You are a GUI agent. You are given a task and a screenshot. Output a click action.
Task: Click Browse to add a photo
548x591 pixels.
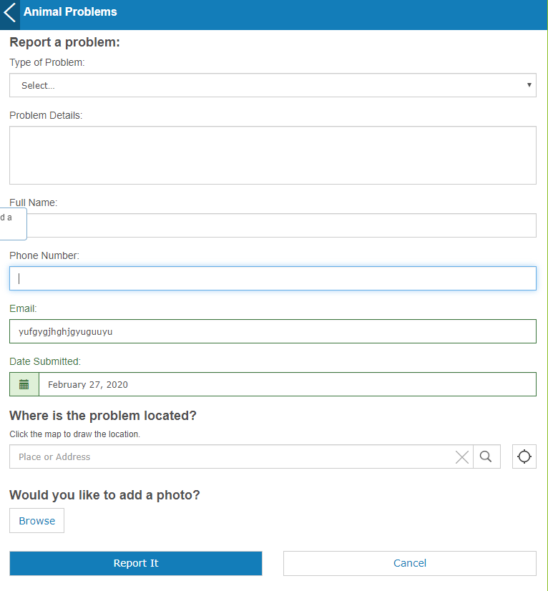tap(36, 520)
